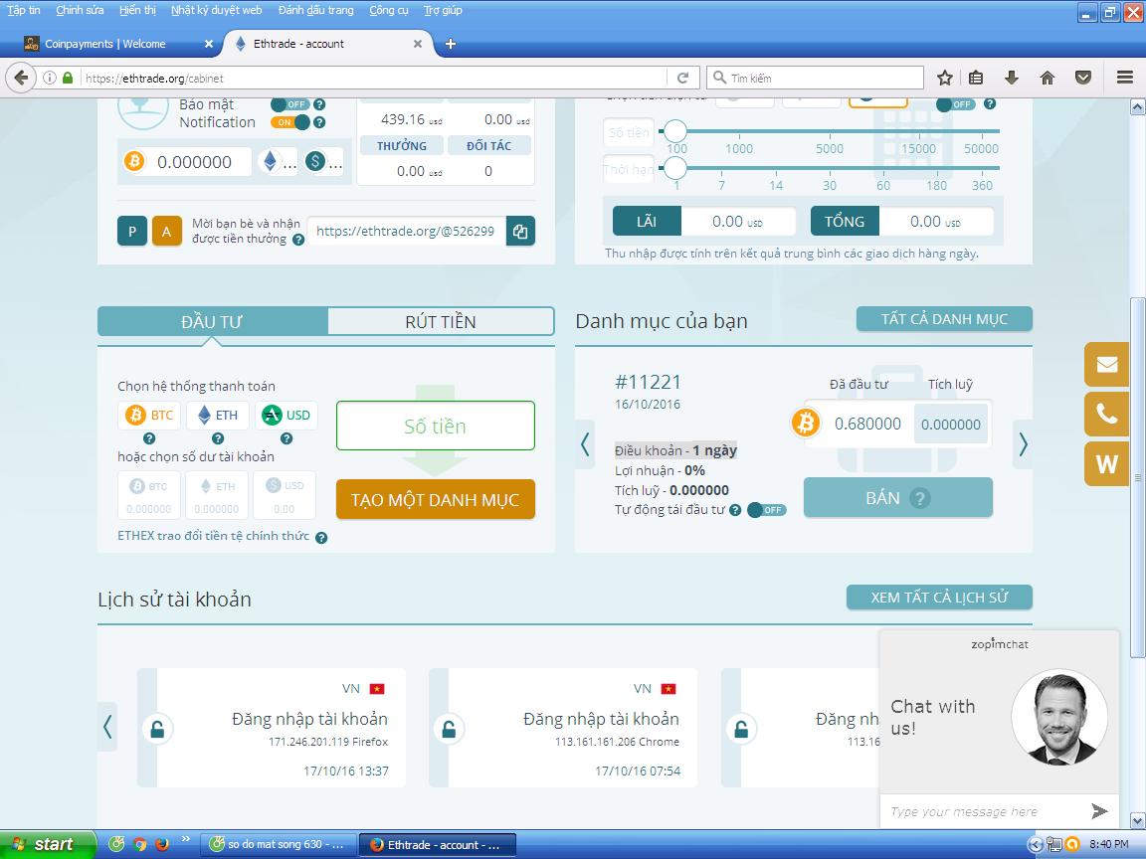Image resolution: width=1146 pixels, height=859 pixels.
Task: Open so do mat song 630 taskbar item
Action: pyautogui.click(x=280, y=844)
